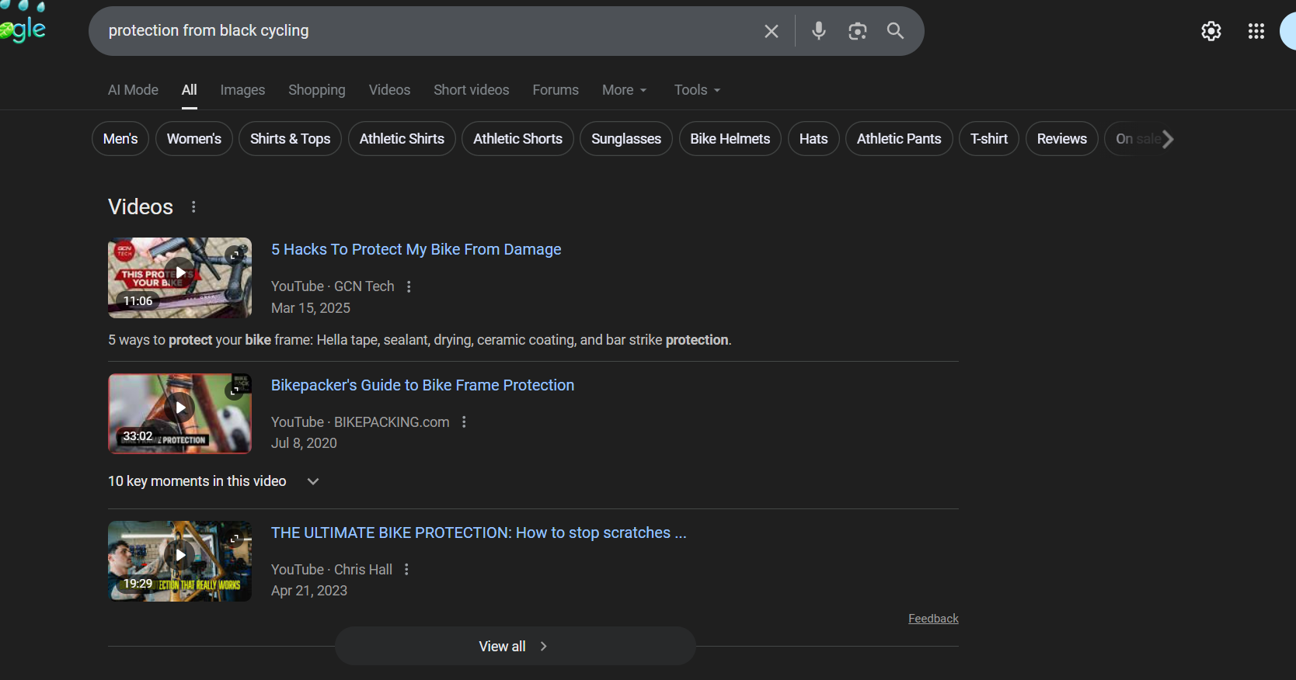
Task: Open the three-dot menu next to Videos heading
Action: [x=193, y=206]
